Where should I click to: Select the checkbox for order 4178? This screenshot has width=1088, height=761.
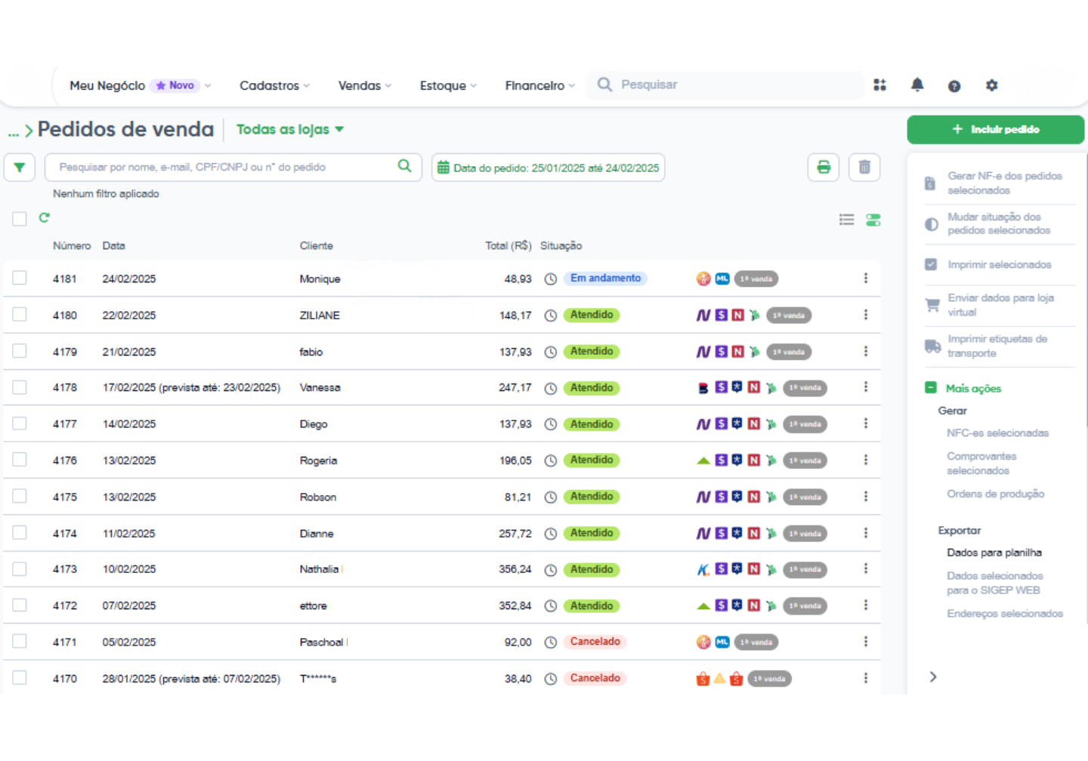20,387
